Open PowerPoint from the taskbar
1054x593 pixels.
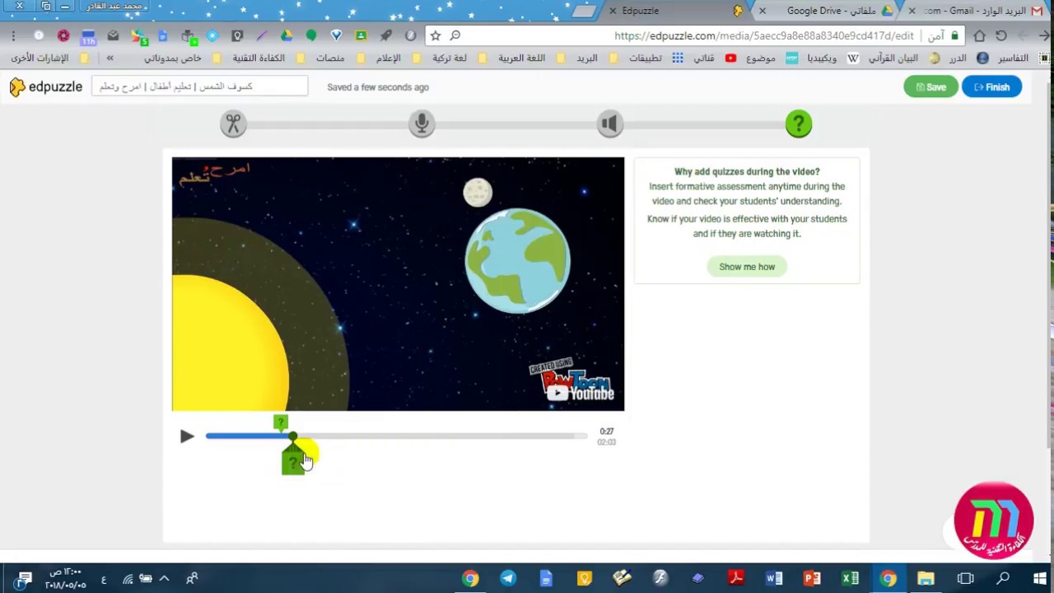pyautogui.click(x=812, y=578)
